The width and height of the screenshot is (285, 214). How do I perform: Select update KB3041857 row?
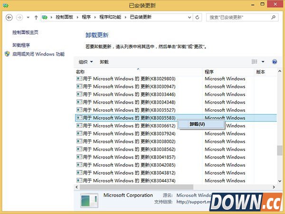point(176,157)
